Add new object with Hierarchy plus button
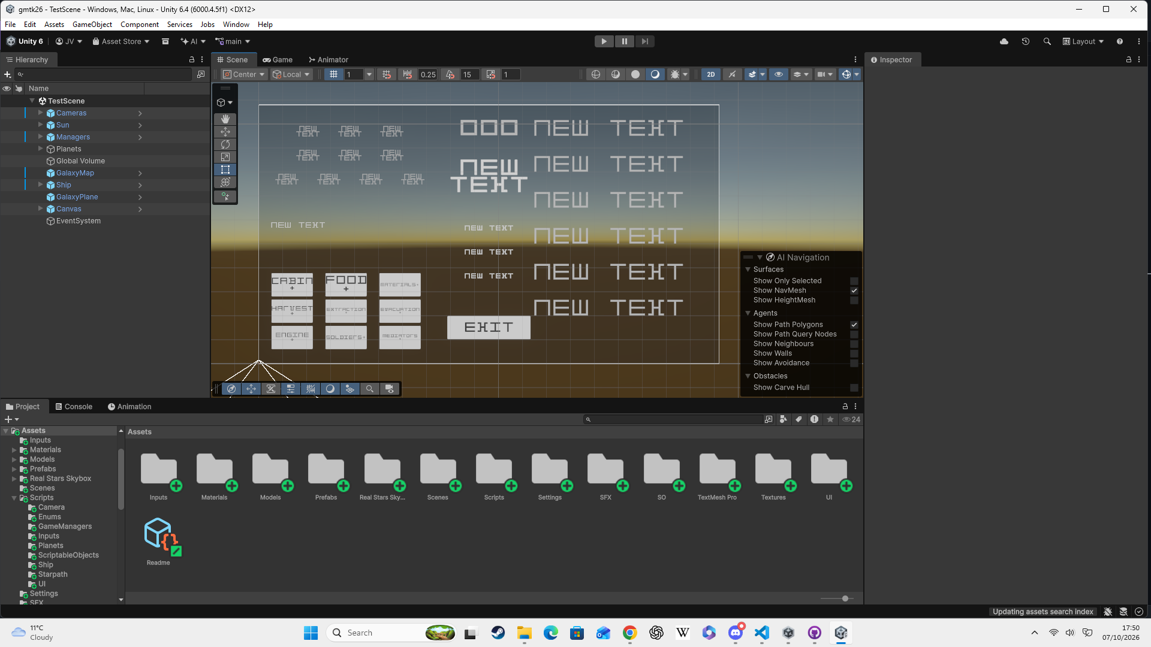The height and width of the screenshot is (647, 1151). [x=8, y=74]
